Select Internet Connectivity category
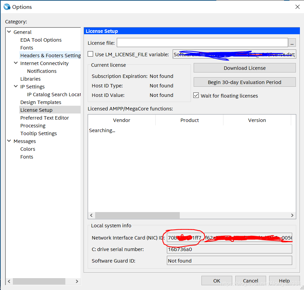304x290 pixels. [44, 63]
